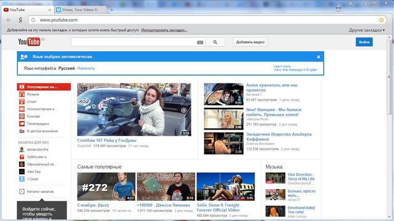Open the 'Emotional baby! Too cute!' thumbnail
The width and height of the screenshot is (394, 221).
coord(275,211)
